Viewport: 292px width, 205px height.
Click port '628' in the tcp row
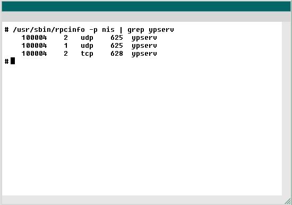point(117,54)
